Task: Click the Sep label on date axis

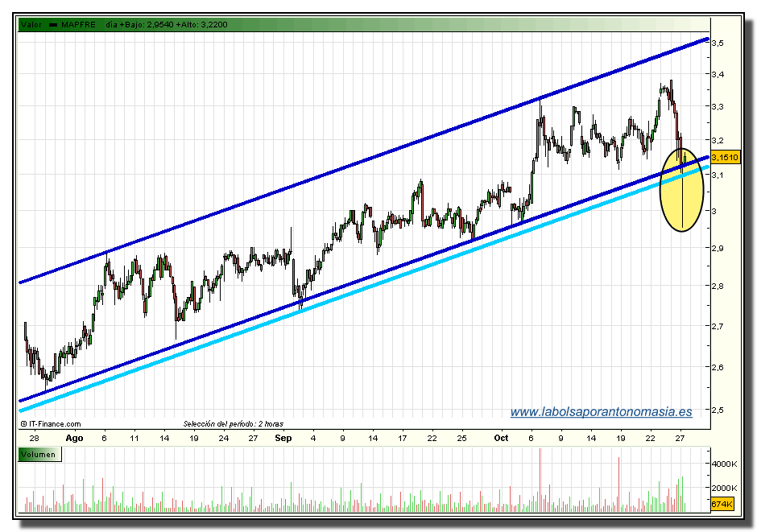Action: [283, 439]
